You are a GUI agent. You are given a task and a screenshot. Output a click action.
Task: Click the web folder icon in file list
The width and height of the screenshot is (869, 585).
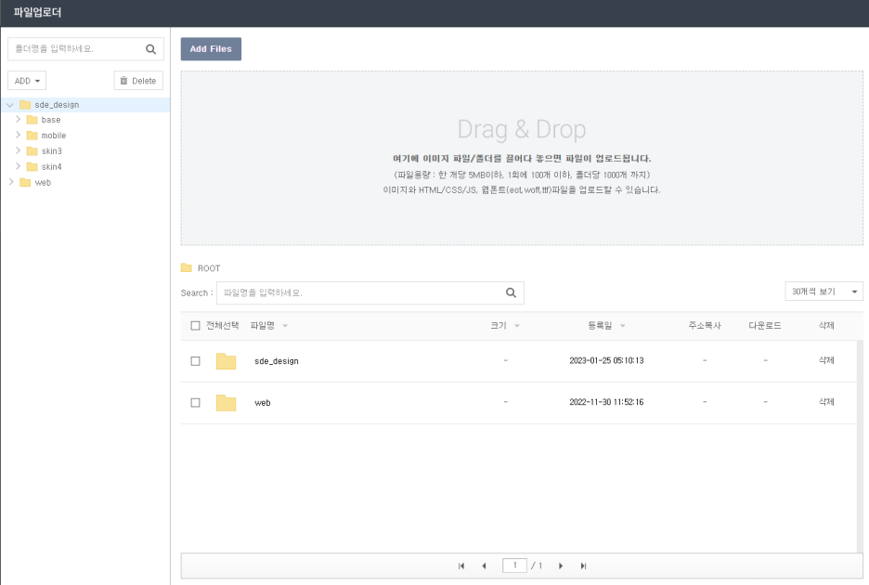(x=227, y=403)
